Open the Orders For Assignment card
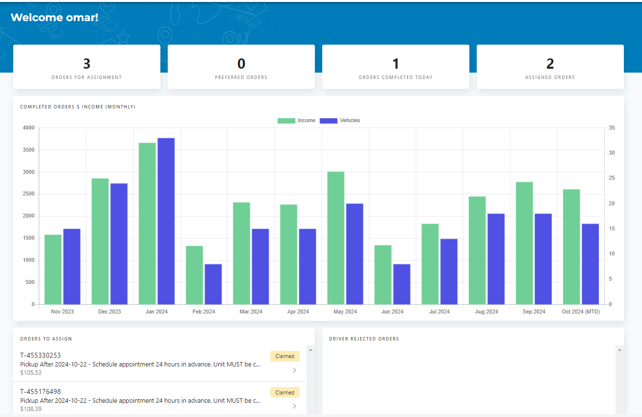642x417 pixels. [x=87, y=67]
